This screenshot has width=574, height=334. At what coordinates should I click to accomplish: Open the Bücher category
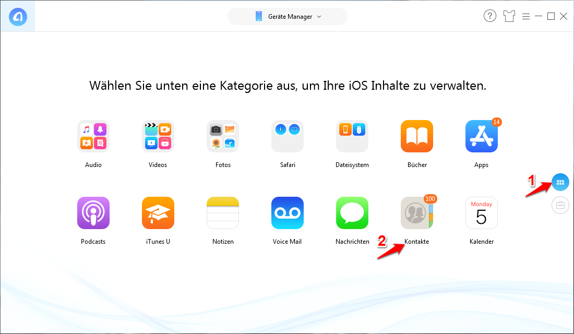[417, 136]
